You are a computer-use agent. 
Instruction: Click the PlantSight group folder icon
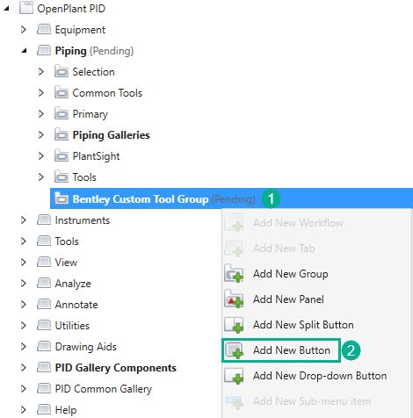click(62, 156)
